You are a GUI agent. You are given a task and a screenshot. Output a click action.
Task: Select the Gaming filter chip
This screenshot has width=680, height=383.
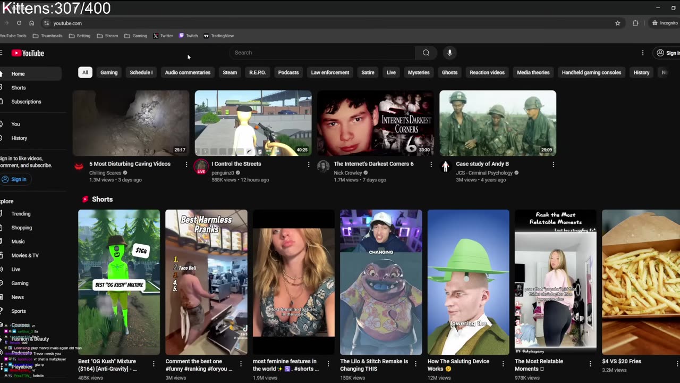[109, 72]
